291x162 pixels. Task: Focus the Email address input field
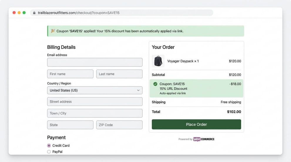point(95,62)
